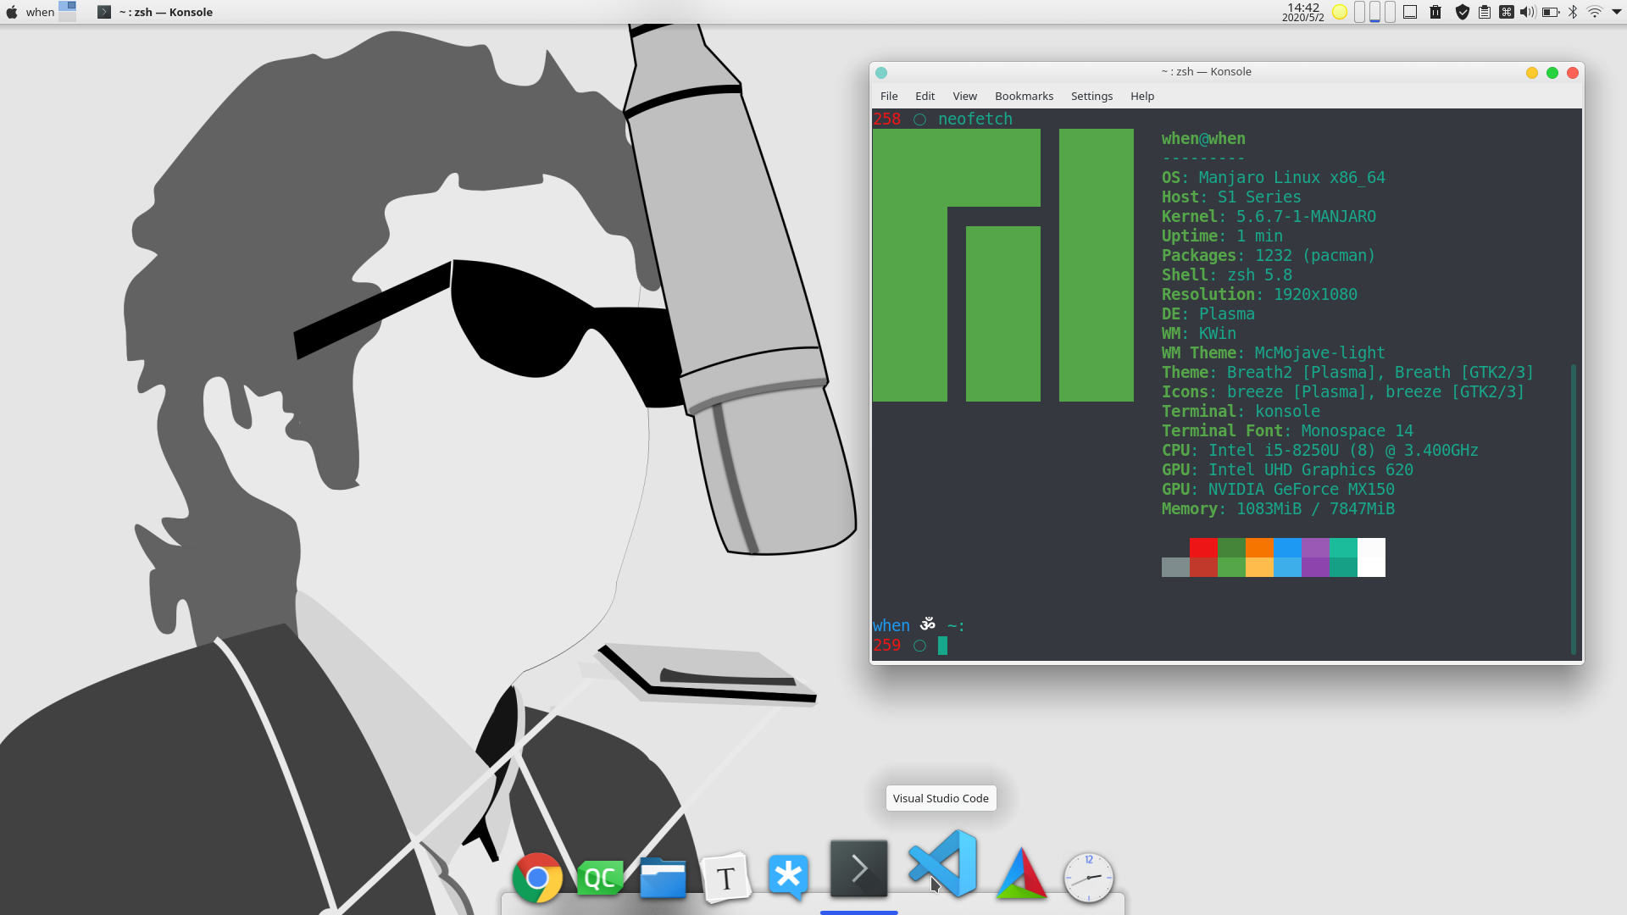This screenshot has height=915, width=1627.
Task: Click the analog clock dock icon
Action: 1089,878
